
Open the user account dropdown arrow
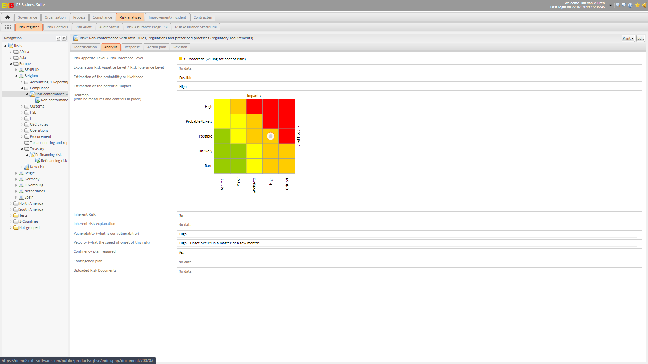tap(610, 5)
